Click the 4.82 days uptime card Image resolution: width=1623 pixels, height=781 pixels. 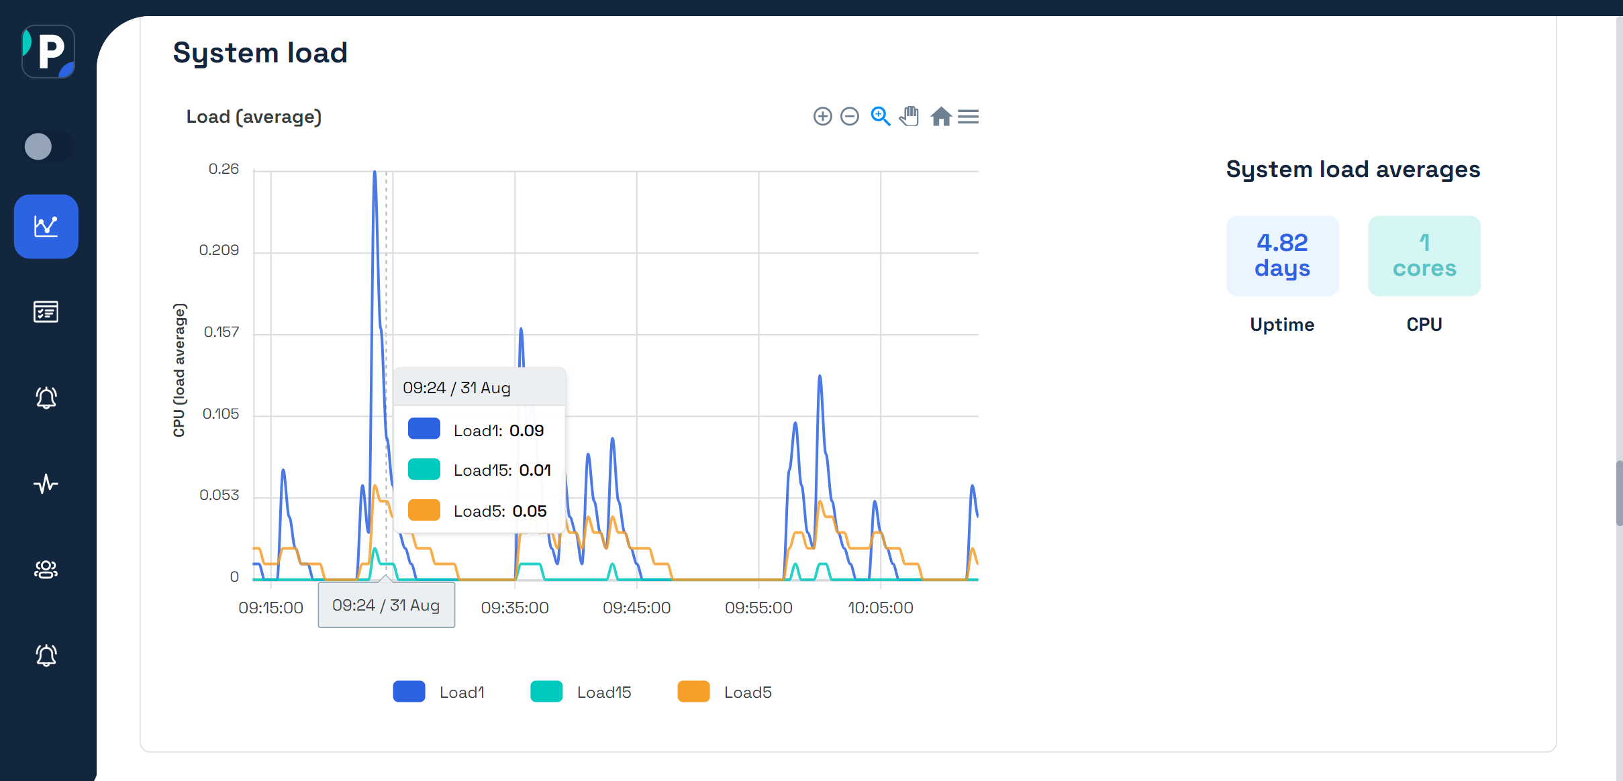pos(1282,256)
